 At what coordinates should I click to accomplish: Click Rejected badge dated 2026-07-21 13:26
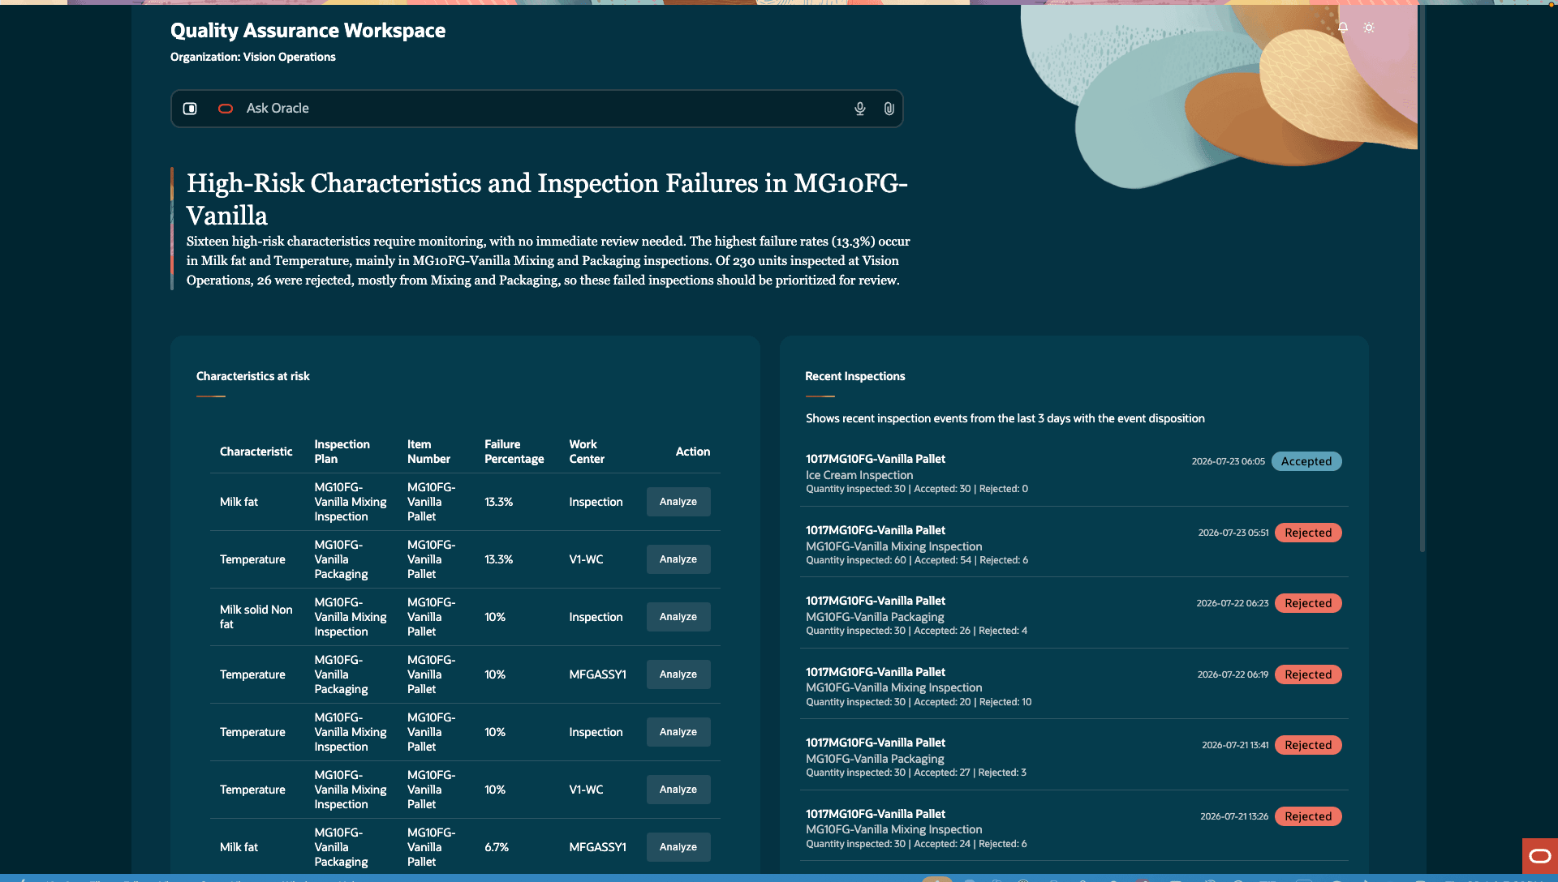coord(1308,816)
